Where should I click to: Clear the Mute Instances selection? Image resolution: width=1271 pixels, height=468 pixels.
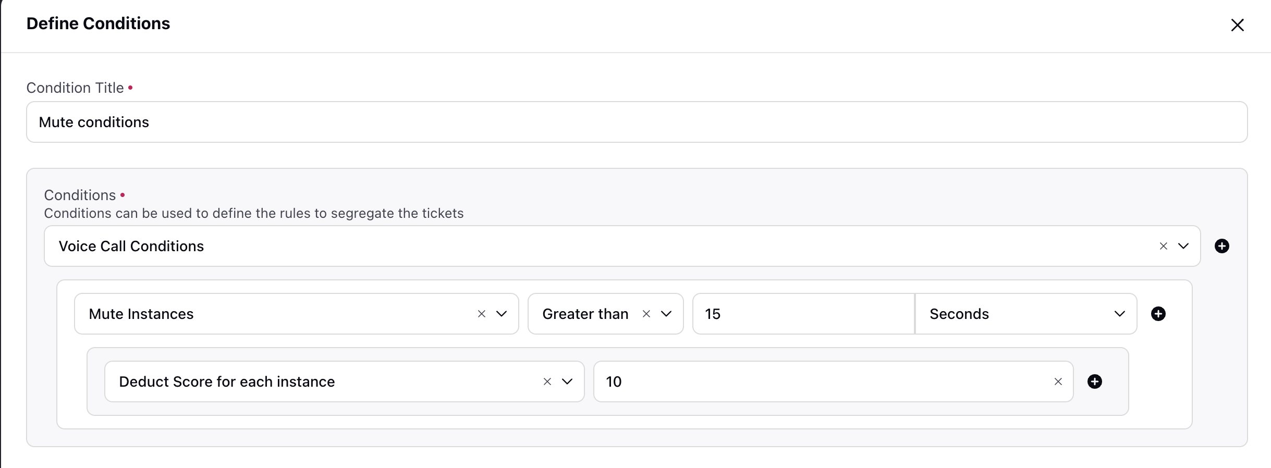click(x=482, y=314)
